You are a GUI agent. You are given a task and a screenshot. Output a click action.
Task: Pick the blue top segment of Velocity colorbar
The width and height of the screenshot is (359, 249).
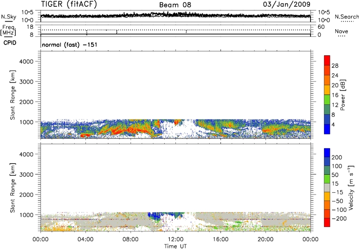[327, 153]
